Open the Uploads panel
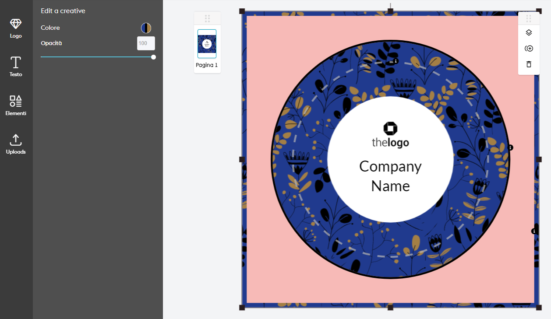The height and width of the screenshot is (319, 551). (x=16, y=144)
